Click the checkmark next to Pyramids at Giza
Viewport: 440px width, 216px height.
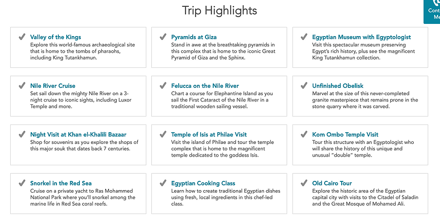(163, 37)
